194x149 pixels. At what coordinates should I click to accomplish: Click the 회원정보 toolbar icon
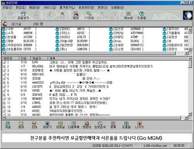pyautogui.click(x=102, y=15)
